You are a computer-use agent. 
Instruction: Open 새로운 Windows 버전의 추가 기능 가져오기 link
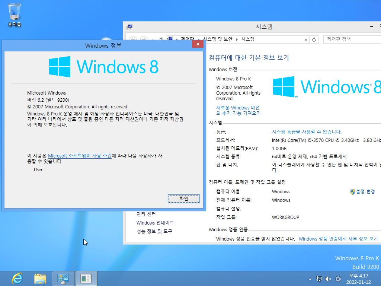[238, 110]
